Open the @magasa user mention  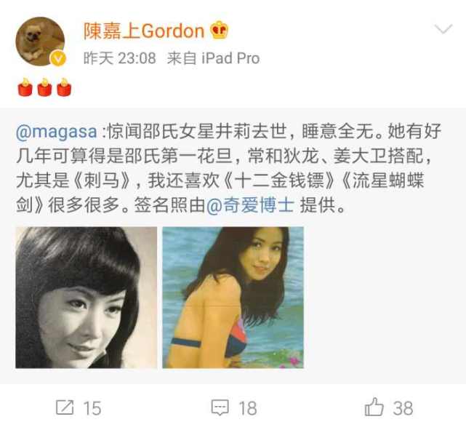coord(57,132)
